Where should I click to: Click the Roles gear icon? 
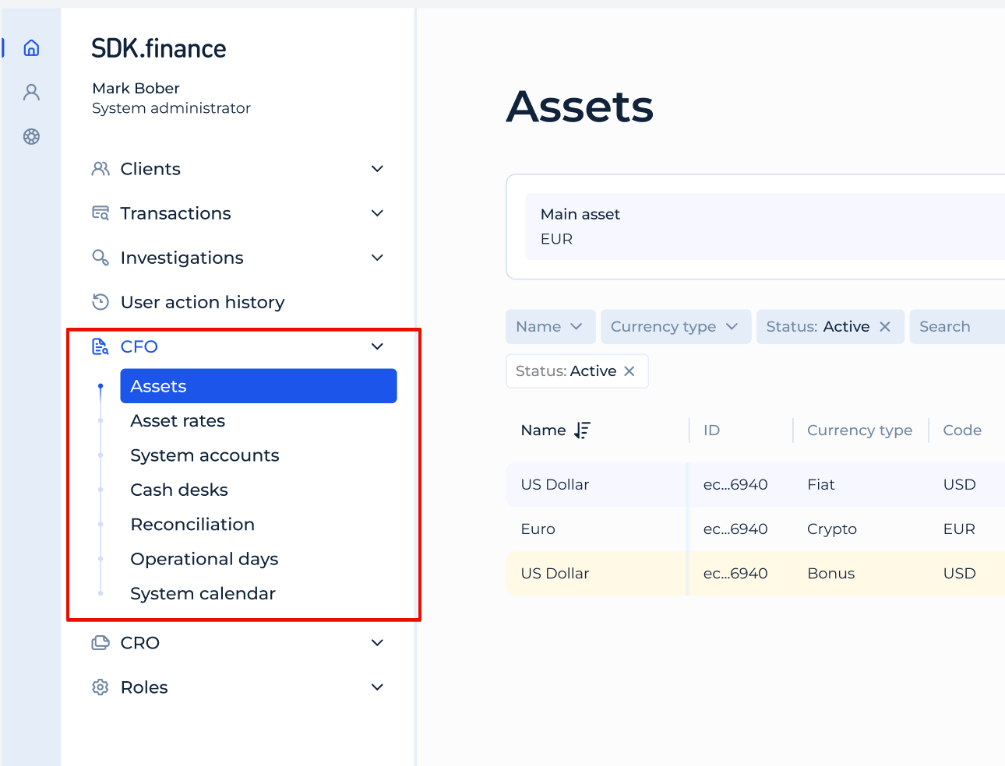(x=100, y=687)
